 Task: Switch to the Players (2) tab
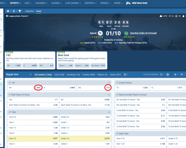coord(102,75)
